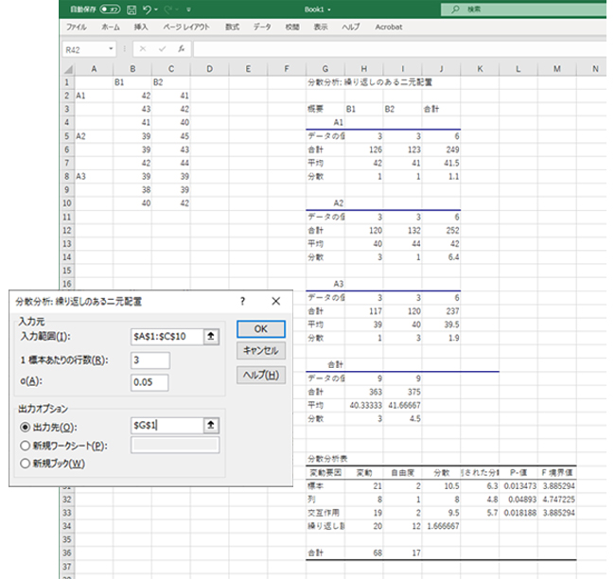Screen dimensions: 615x579
Task: Click the formula bar input area
Action: (x=400, y=49)
